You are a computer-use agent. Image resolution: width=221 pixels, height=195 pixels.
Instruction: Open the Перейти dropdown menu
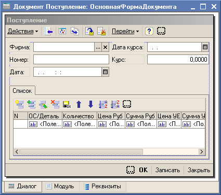125,31
